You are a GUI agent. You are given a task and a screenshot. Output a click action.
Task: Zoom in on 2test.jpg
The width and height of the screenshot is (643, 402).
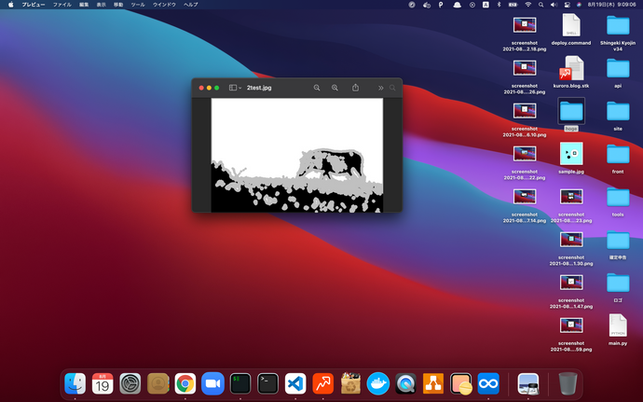pyautogui.click(x=335, y=88)
